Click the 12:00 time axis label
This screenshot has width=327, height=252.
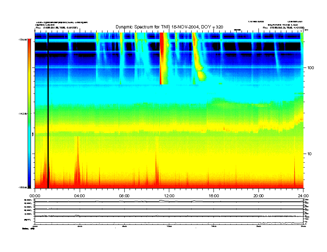(169, 196)
